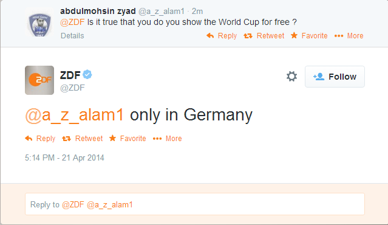Click the retweet icon under ZDF tweet
This screenshot has height=225, width=388.
(x=66, y=139)
